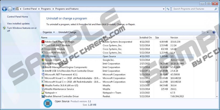Open the Help question mark icon
220x110 pixels.
[x=214, y=32]
